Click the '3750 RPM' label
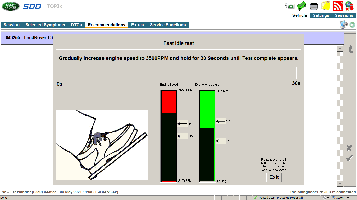The image size is (357, 200). (186, 91)
